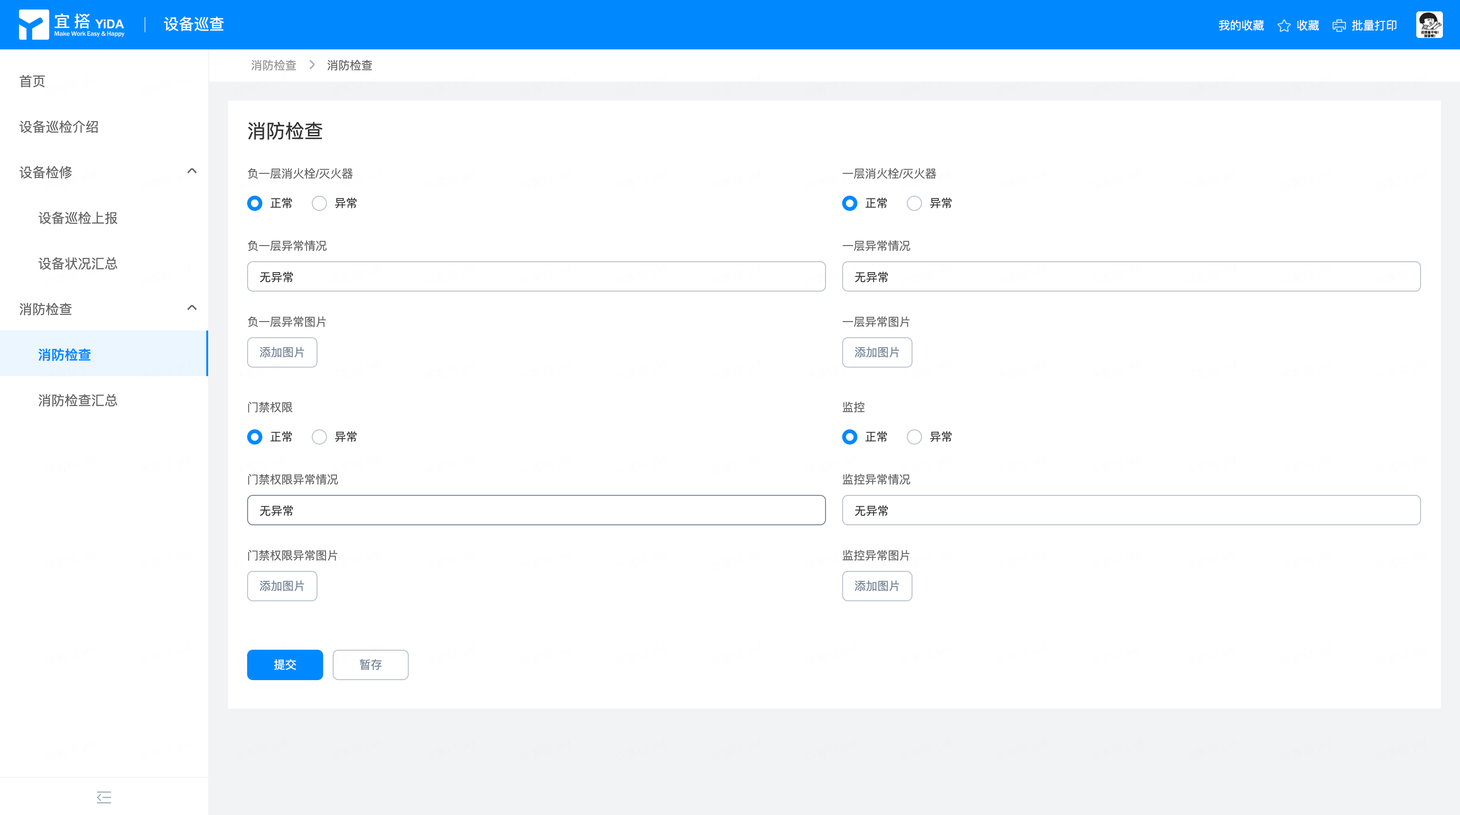Open 我的收藏 in header
Screen dimensions: 1460x815
click(1240, 26)
